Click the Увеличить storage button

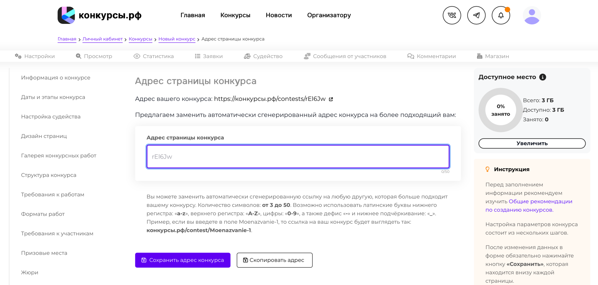click(532, 144)
